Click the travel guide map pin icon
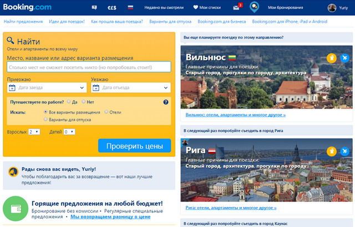Screen dimensions: 355x227 pyautogui.click(x=254, y=7)
